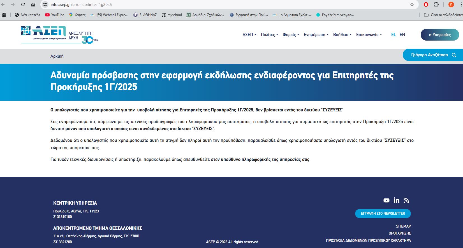
Task: Bookmark this page with the star icon
Action: click(x=412, y=4)
